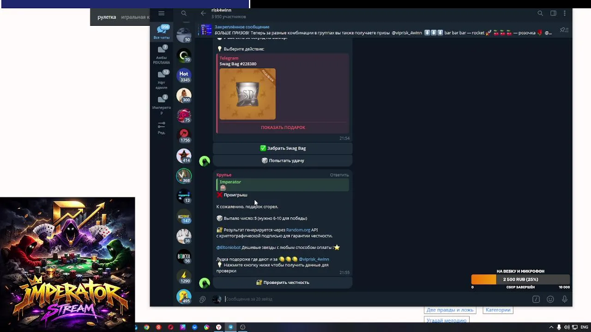The width and height of the screenshot is (591, 332).
Task: Search inside the risk4winn chat
Action: coord(540,13)
